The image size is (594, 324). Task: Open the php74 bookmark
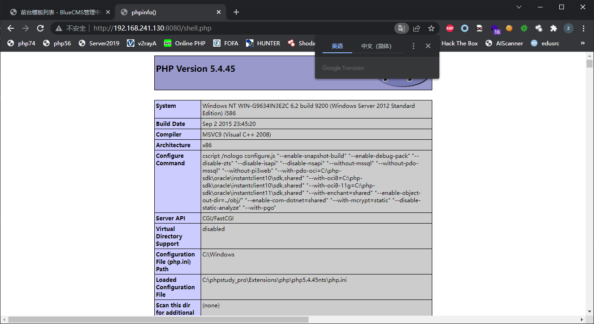click(21, 44)
